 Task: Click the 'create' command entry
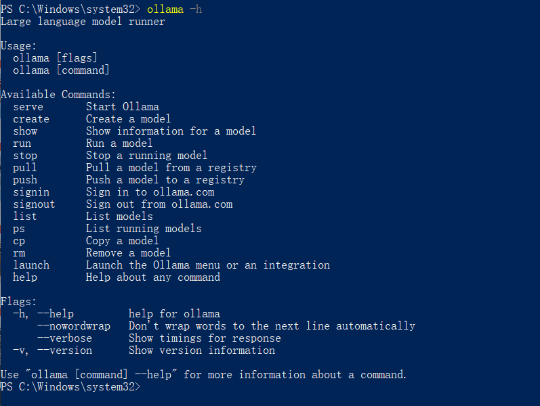31,119
